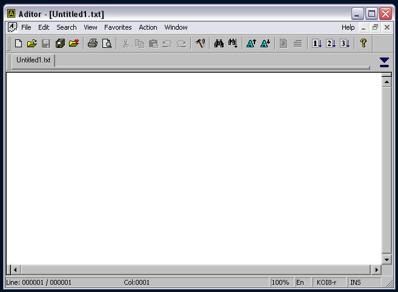The width and height of the screenshot is (398, 292).
Task: Click the Aditor document icon in menu bar
Action: [12, 27]
